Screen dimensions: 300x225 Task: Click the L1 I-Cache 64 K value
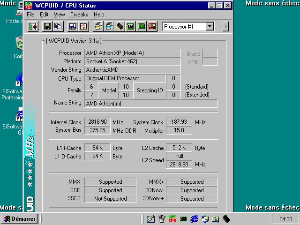point(97,148)
